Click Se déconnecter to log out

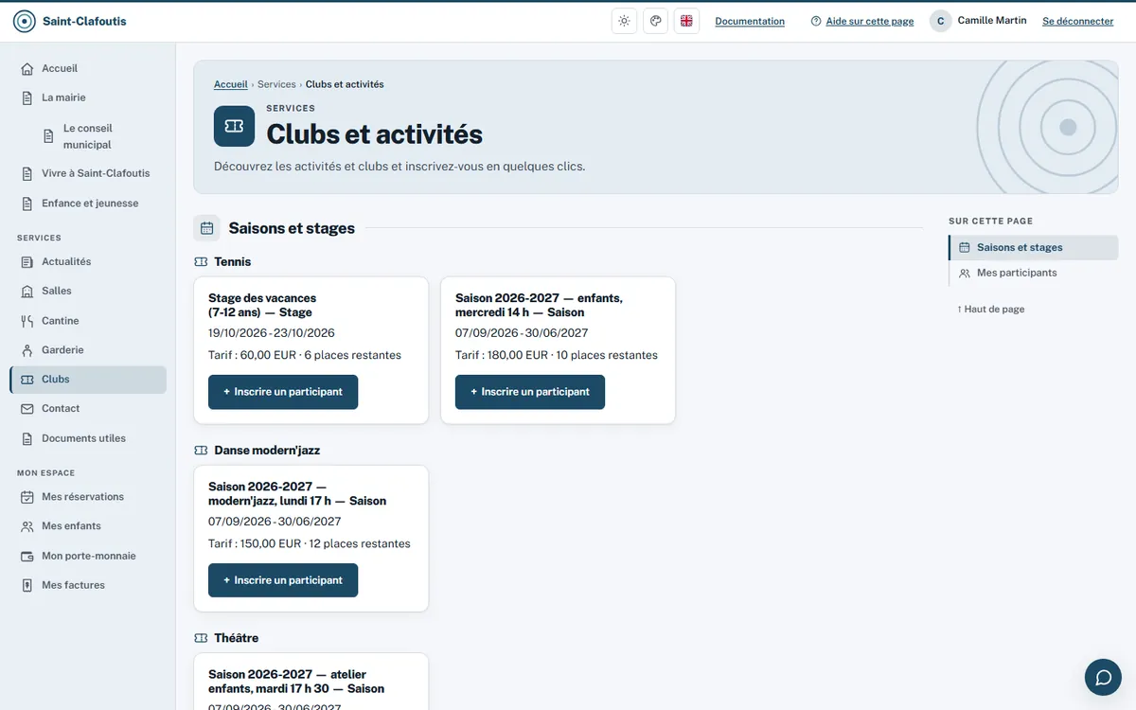[x=1077, y=21]
